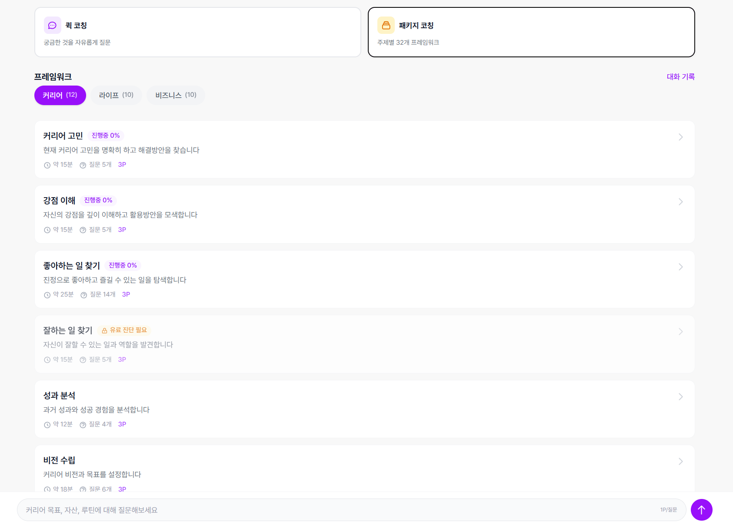Click the Package Coaching box icon
733x525 pixels.
[x=386, y=25]
